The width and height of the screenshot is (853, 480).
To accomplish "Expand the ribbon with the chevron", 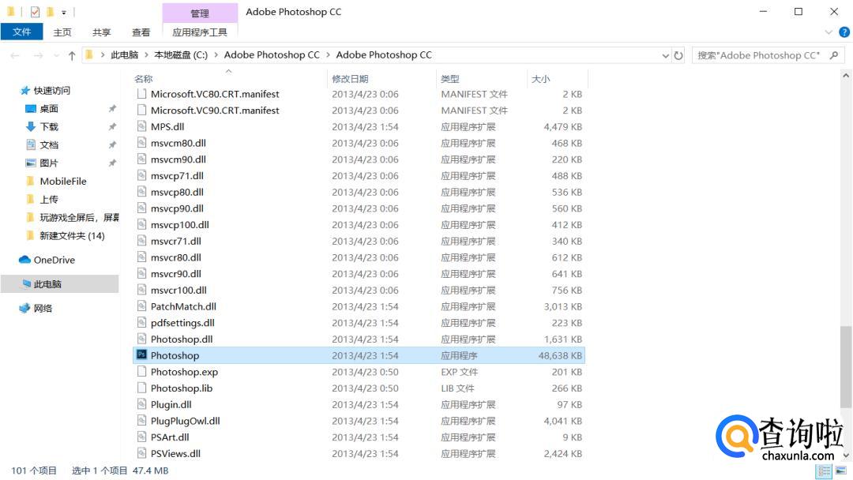I will [x=829, y=32].
